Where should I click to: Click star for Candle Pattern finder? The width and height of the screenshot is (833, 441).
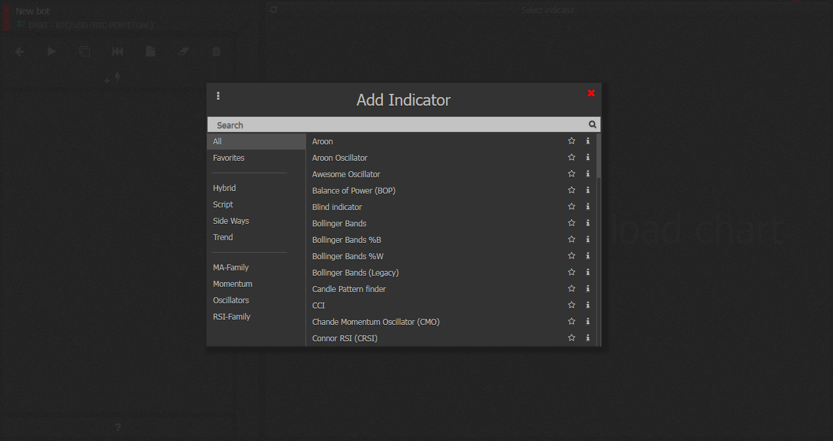[x=572, y=289]
